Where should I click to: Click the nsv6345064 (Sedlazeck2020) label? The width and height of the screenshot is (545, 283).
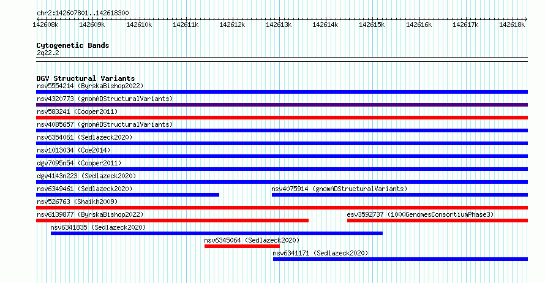tap(252, 240)
